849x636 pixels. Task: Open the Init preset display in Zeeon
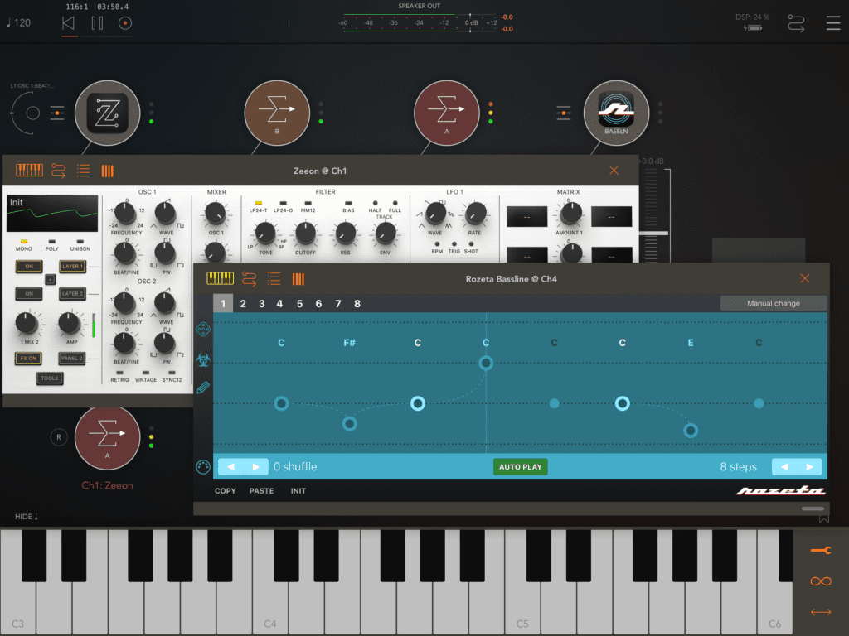(52, 214)
